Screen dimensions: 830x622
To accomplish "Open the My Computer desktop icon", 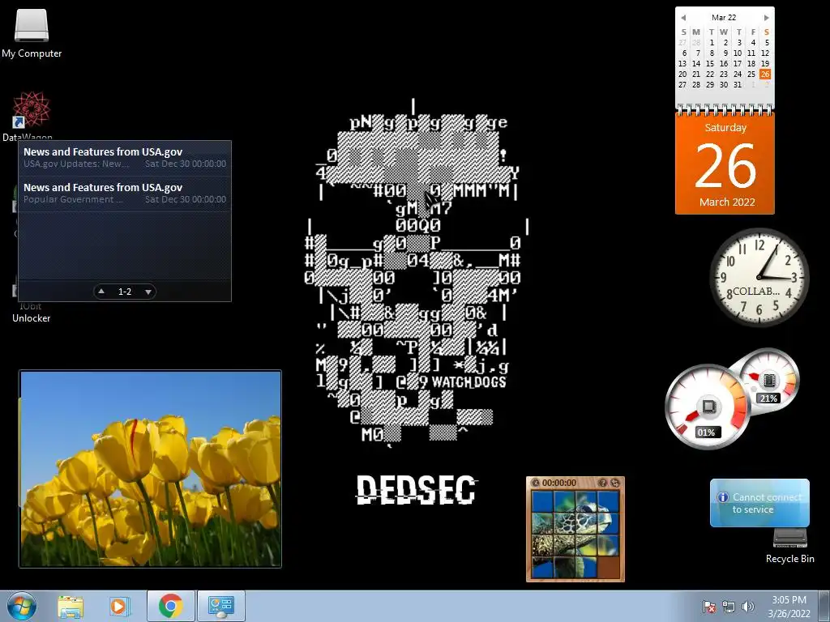I will tap(32, 32).
